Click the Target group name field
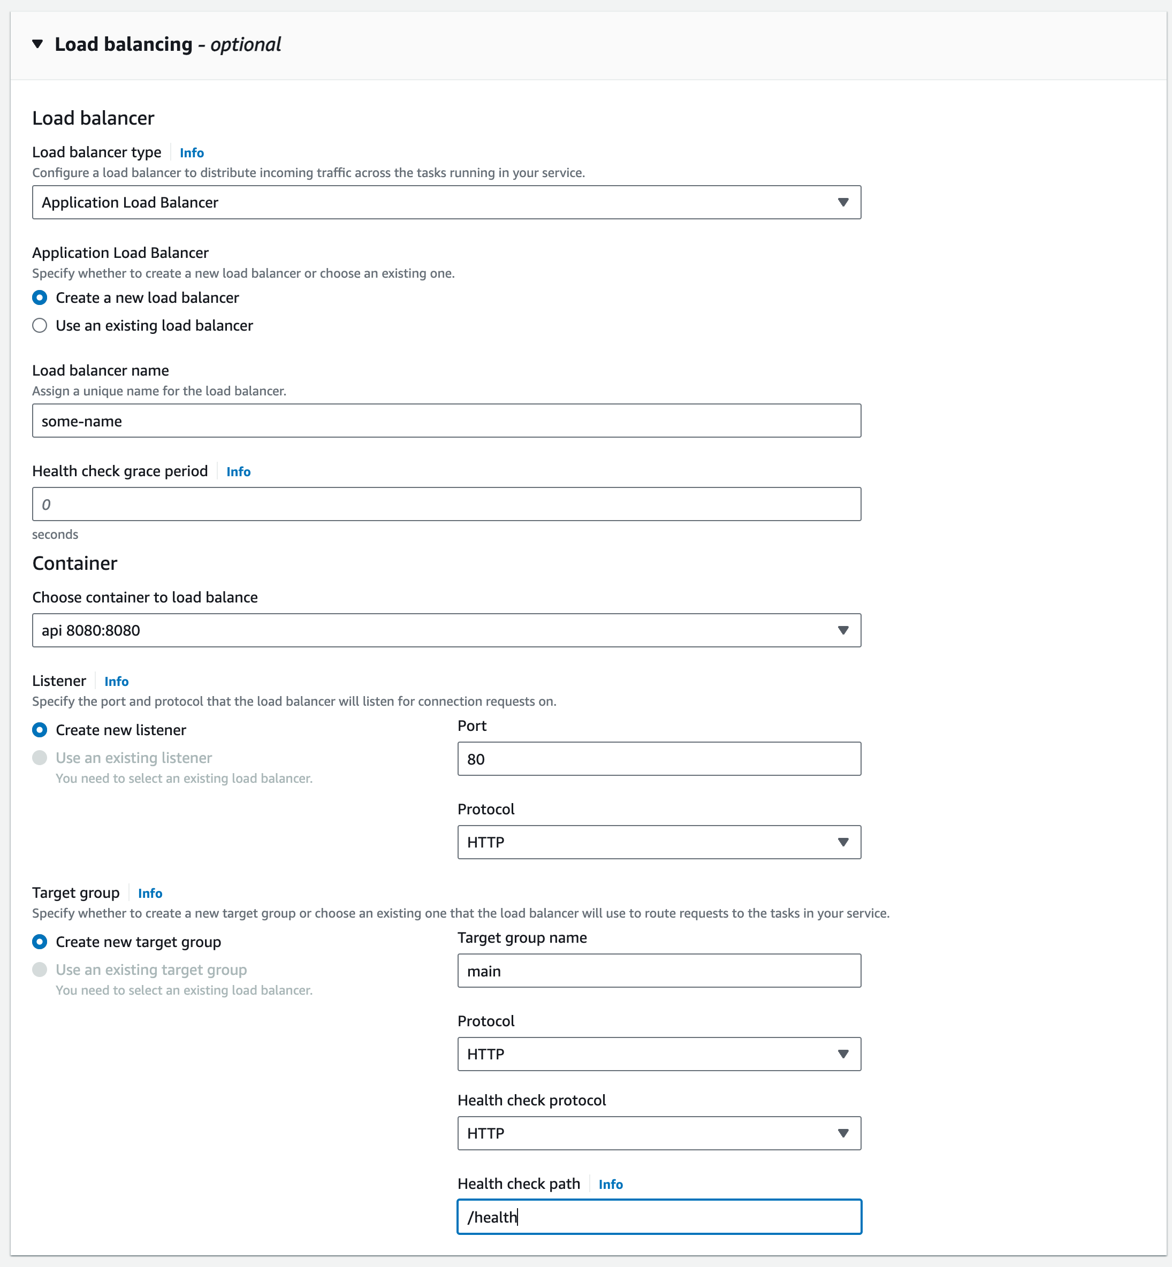This screenshot has width=1172, height=1267. point(658,970)
